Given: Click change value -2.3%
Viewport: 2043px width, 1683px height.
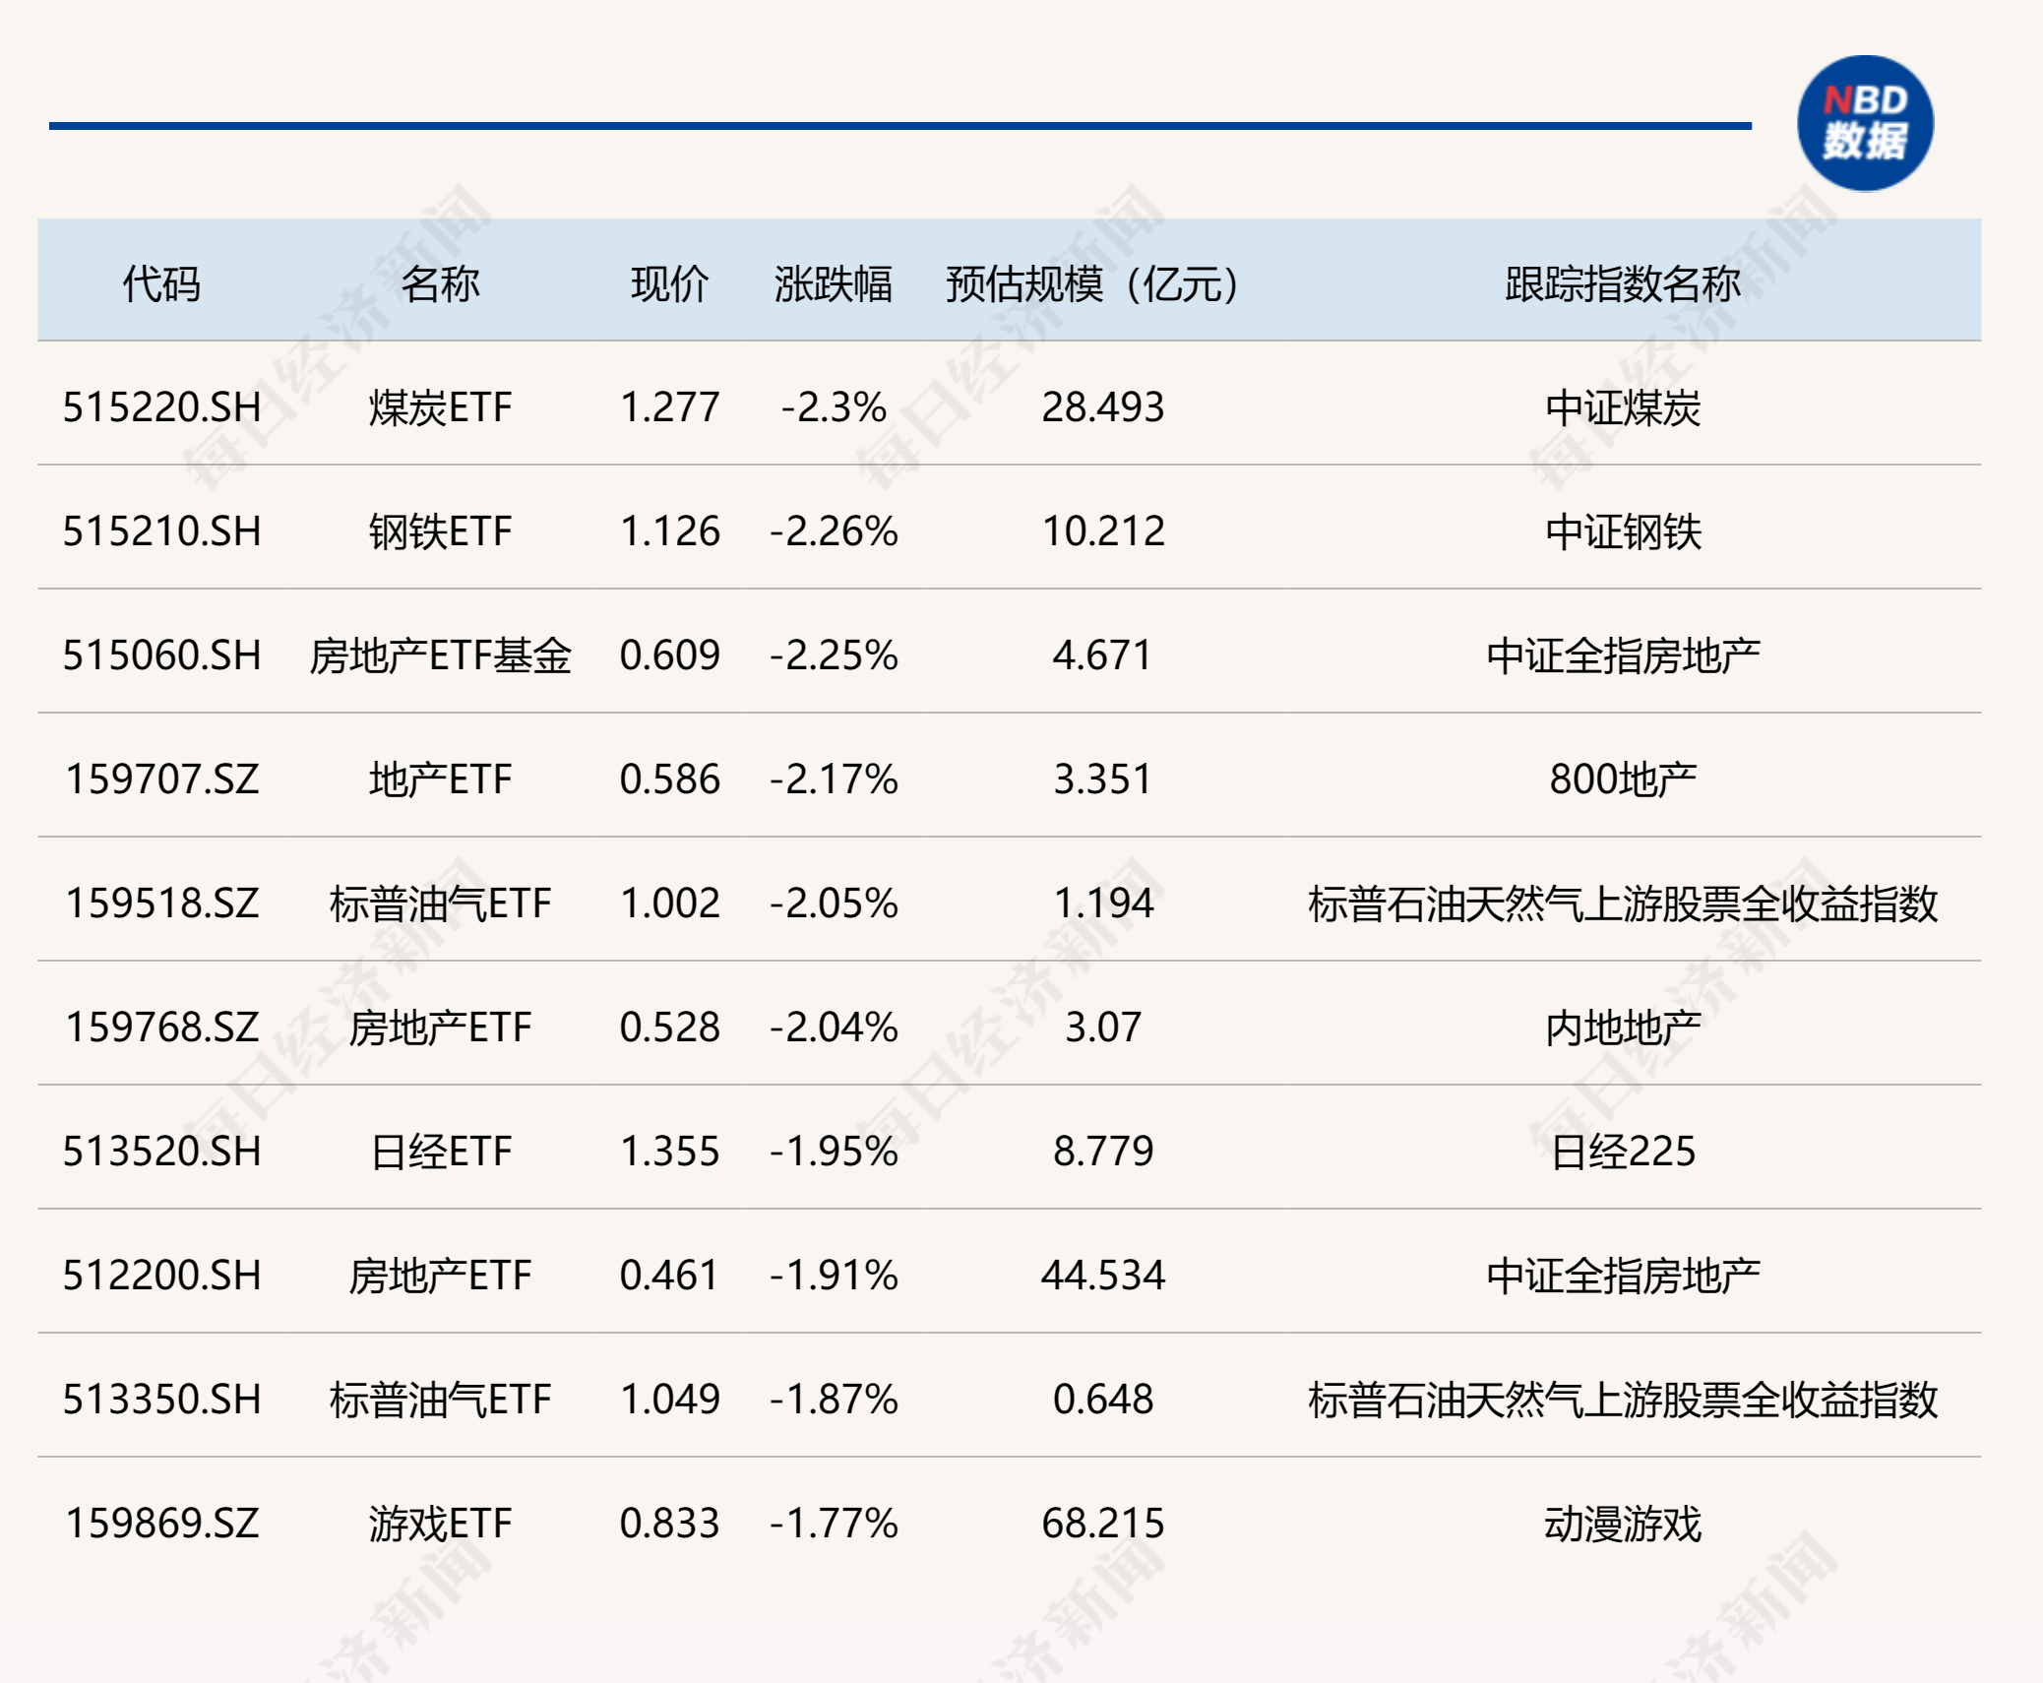Looking at the screenshot, I should click(x=834, y=407).
